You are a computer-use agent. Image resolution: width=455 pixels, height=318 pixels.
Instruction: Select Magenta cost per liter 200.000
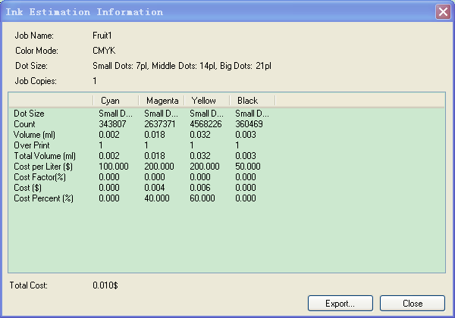coord(159,165)
